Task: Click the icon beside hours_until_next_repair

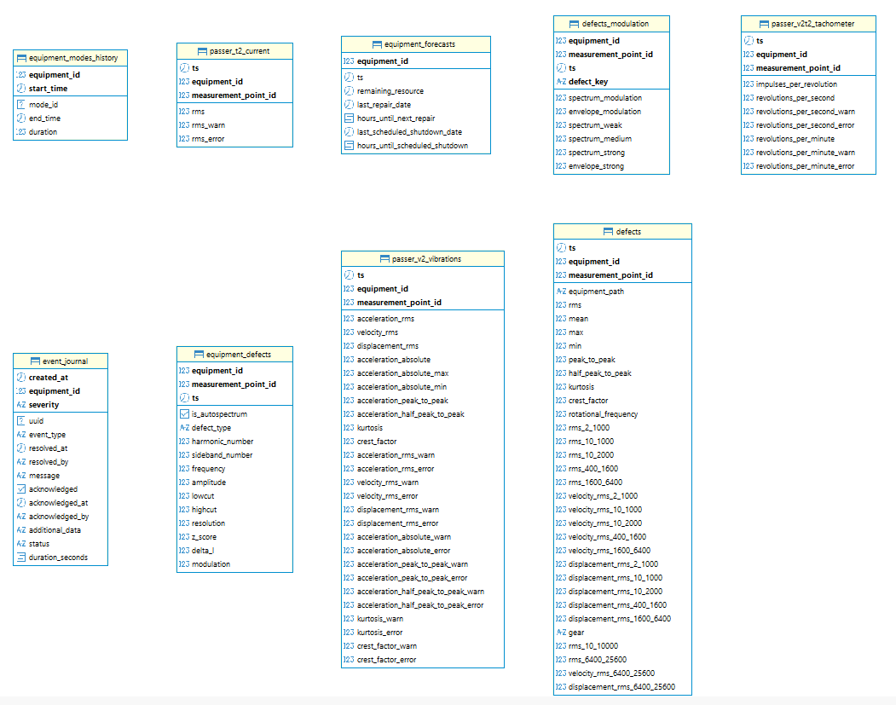Action: point(349,118)
